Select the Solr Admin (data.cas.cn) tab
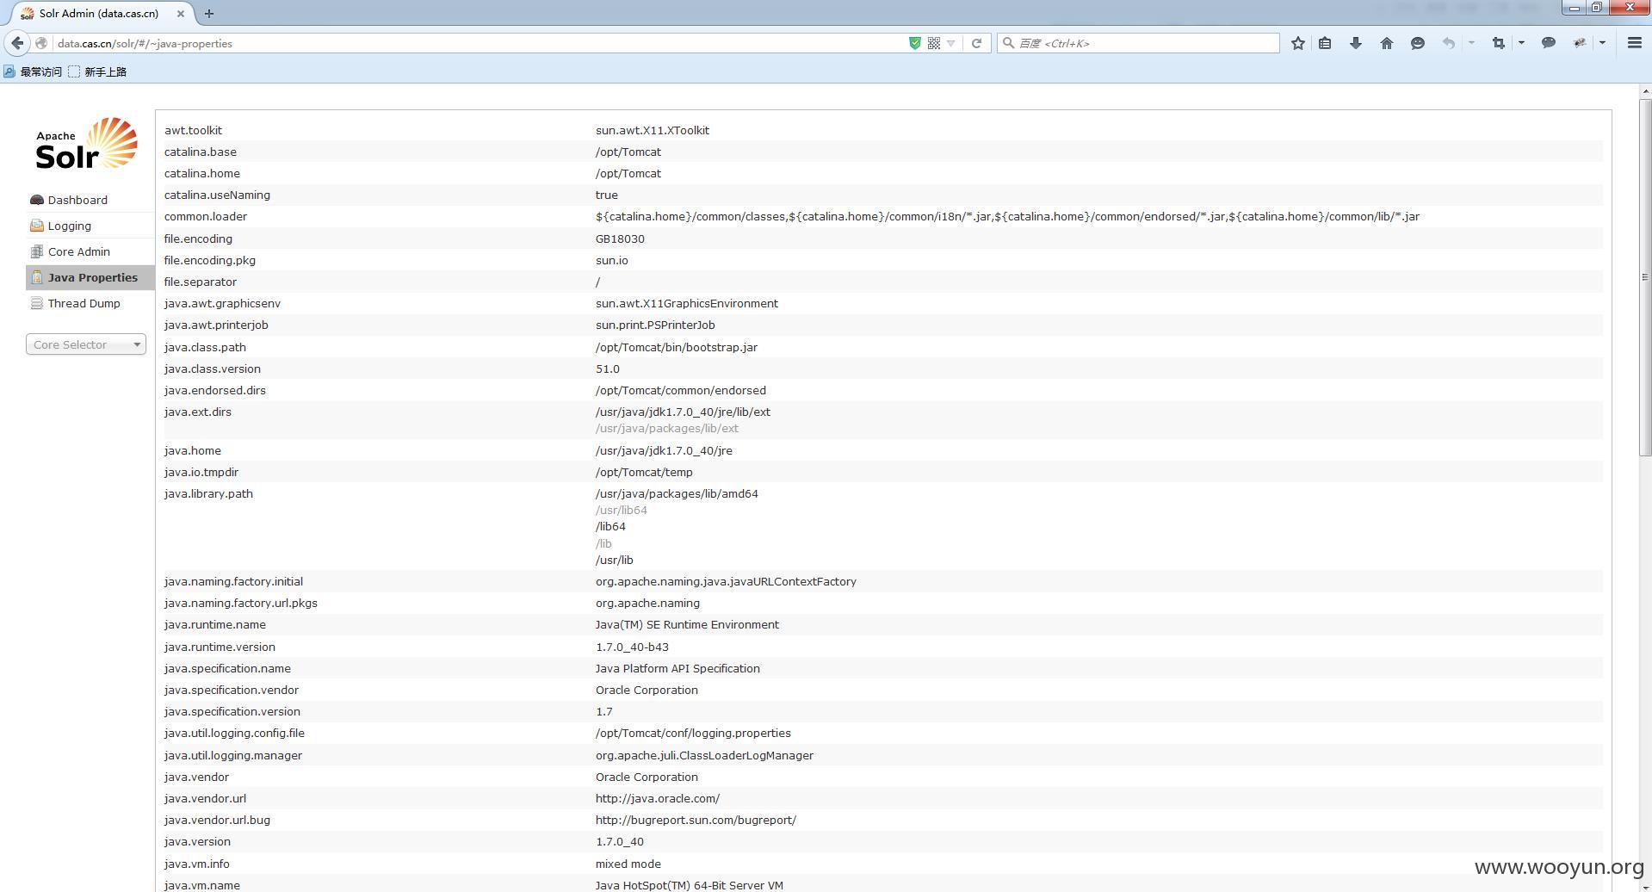Image resolution: width=1652 pixels, height=892 pixels. pyautogui.click(x=99, y=14)
